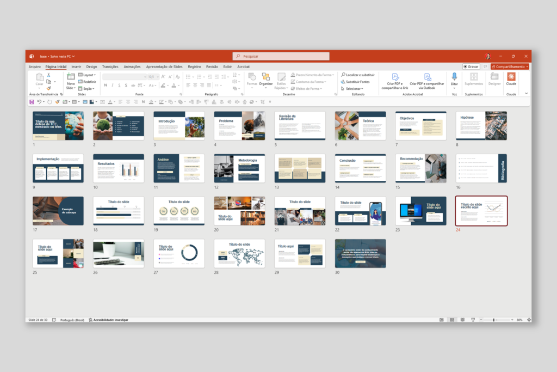Click the Increase font size icon

point(163,76)
